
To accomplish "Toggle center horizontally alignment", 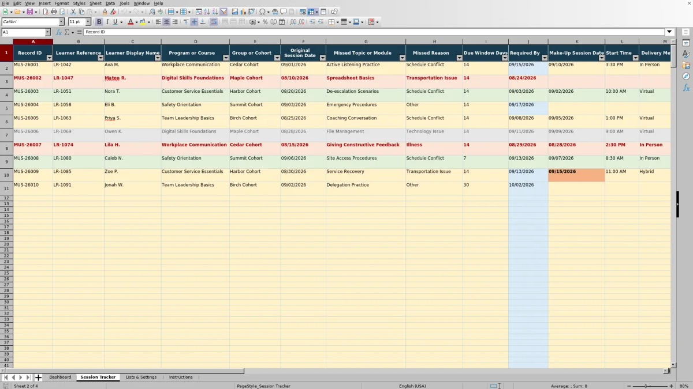I will pyautogui.click(x=166, y=22).
